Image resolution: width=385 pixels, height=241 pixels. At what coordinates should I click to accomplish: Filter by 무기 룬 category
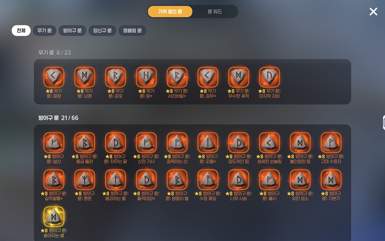tap(45, 31)
